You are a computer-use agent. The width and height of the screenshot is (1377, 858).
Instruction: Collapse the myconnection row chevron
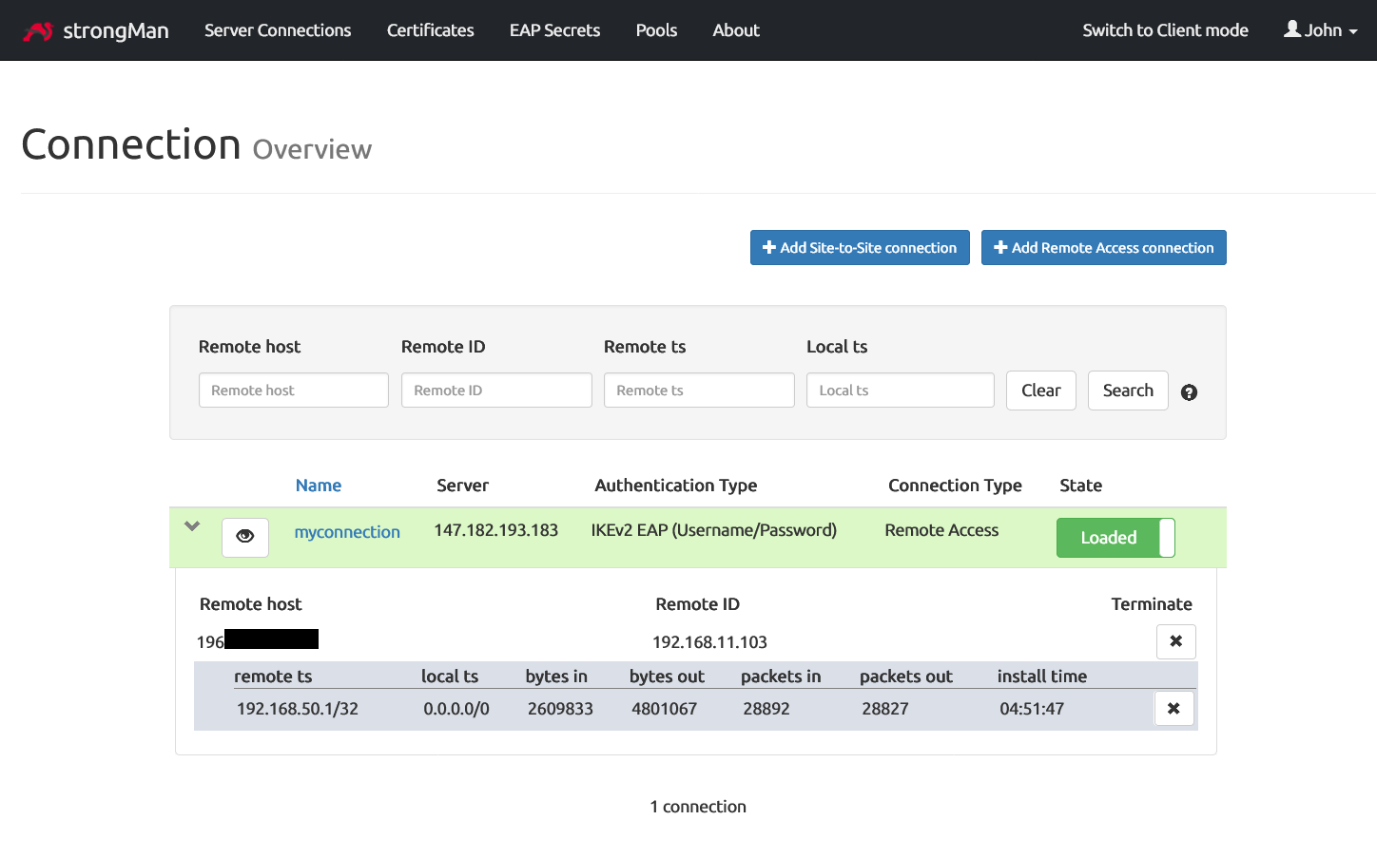pyautogui.click(x=191, y=525)
